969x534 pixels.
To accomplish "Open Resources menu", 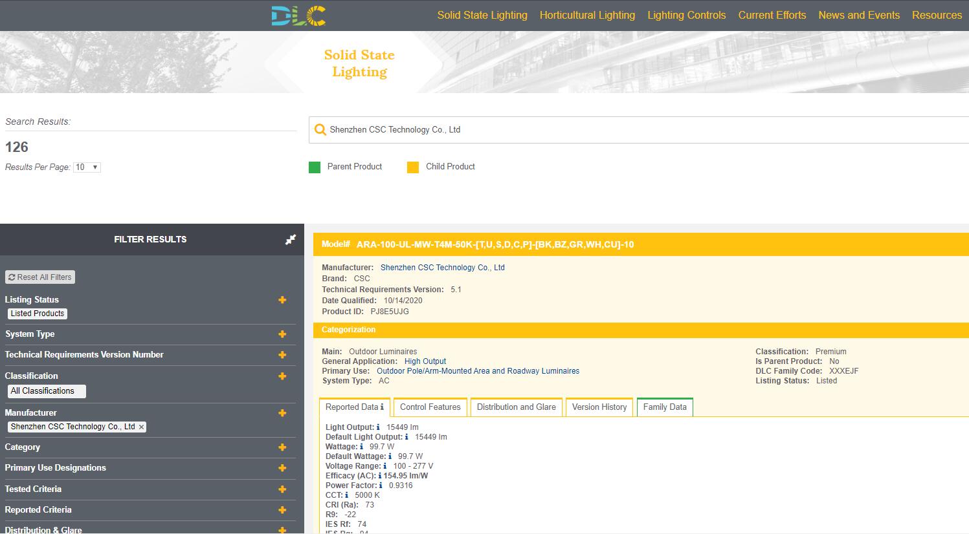I will point(937,15).
